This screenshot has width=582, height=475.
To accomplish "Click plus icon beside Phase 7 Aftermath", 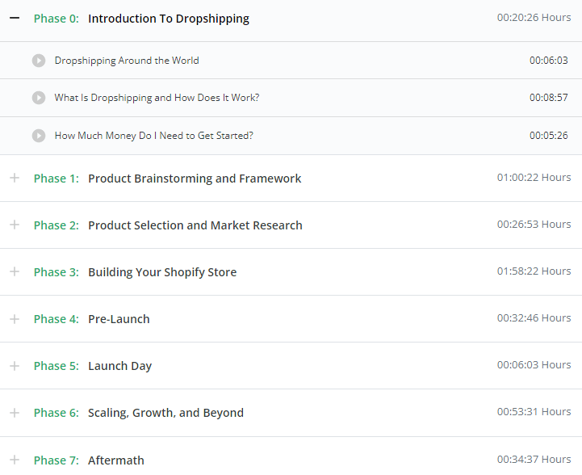I will point(15,460).
